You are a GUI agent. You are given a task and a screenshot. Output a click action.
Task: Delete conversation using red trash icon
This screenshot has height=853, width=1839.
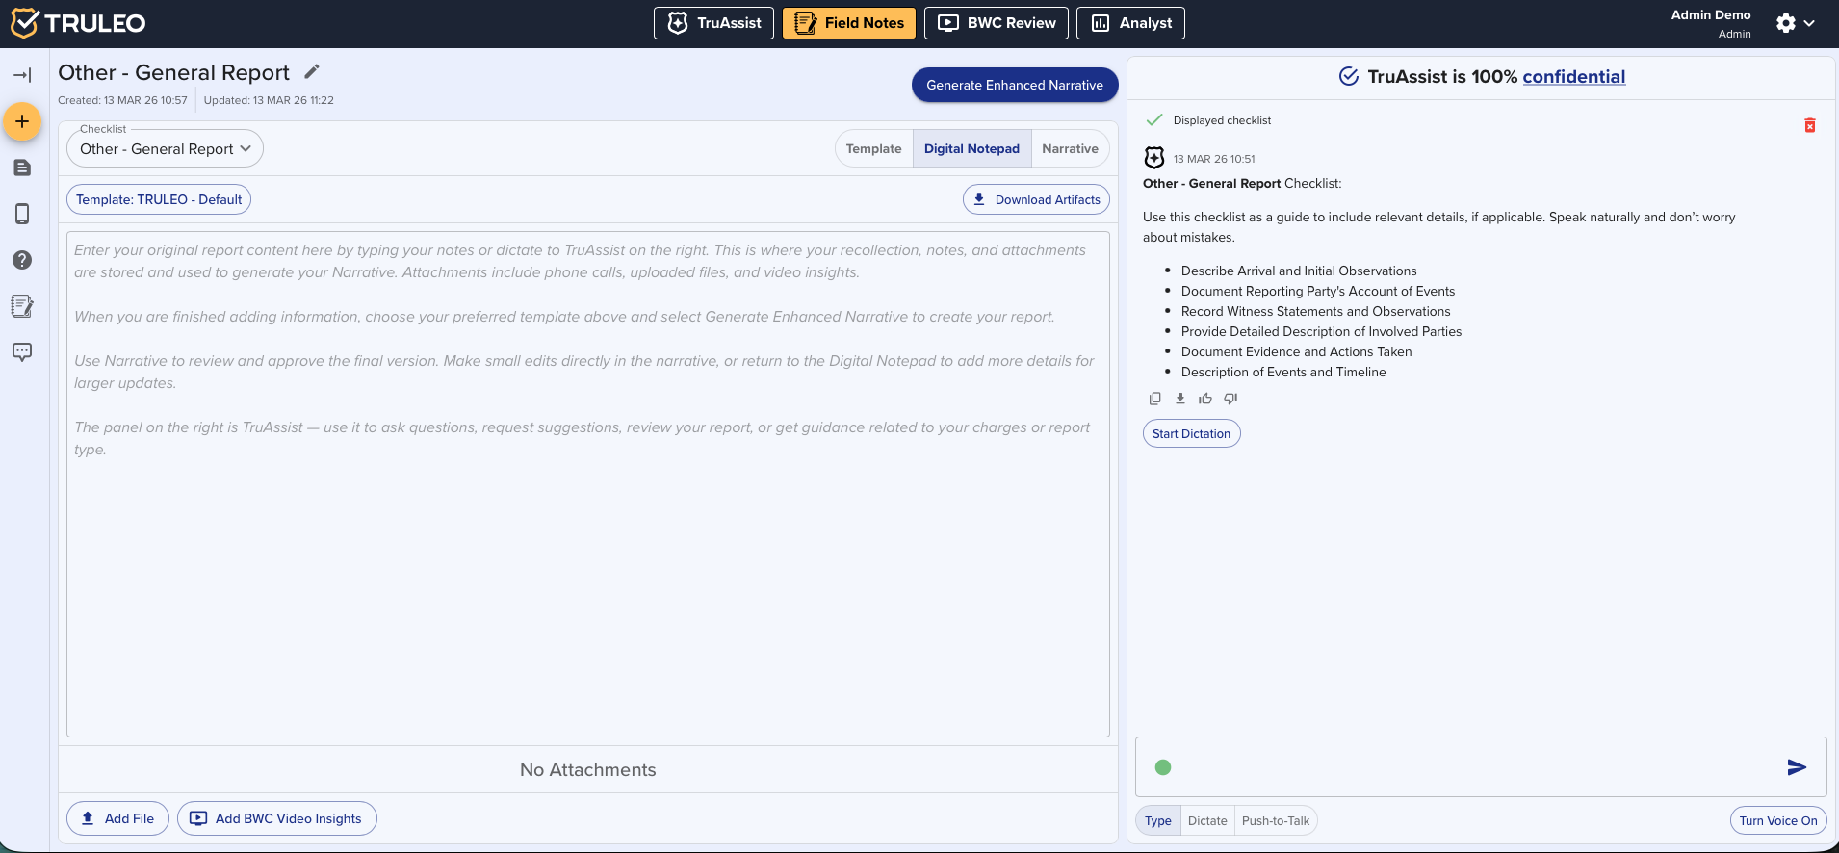1809,125
